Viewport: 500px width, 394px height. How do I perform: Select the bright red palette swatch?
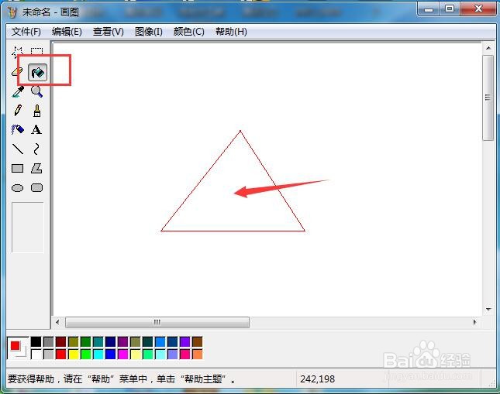[x=61, y=355]
